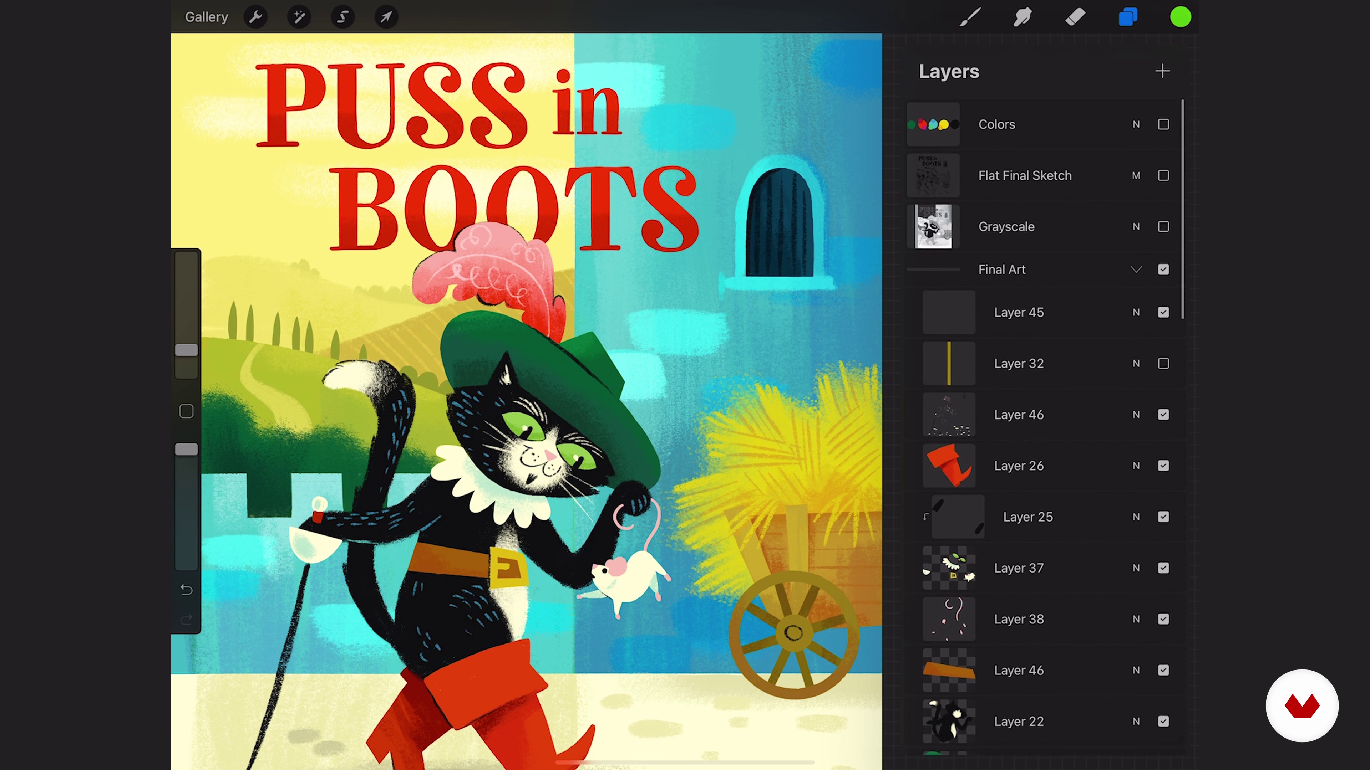Open blend mode N for Layer 37

pos(1136,568)
